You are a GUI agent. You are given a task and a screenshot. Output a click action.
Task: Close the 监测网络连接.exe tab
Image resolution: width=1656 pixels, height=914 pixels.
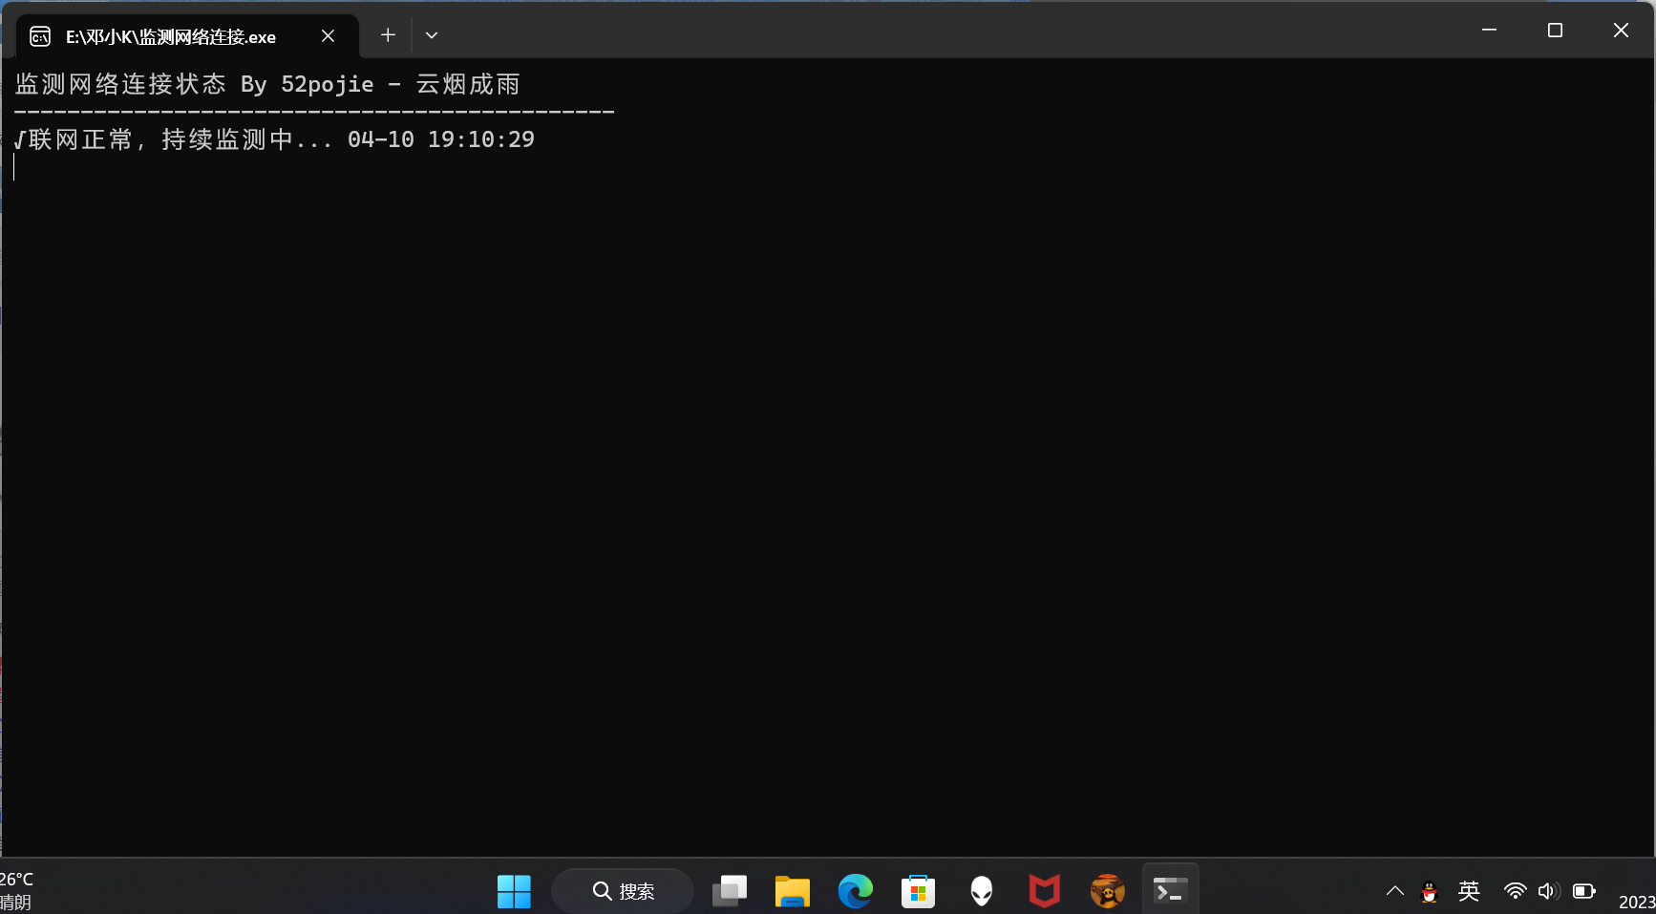328,35
